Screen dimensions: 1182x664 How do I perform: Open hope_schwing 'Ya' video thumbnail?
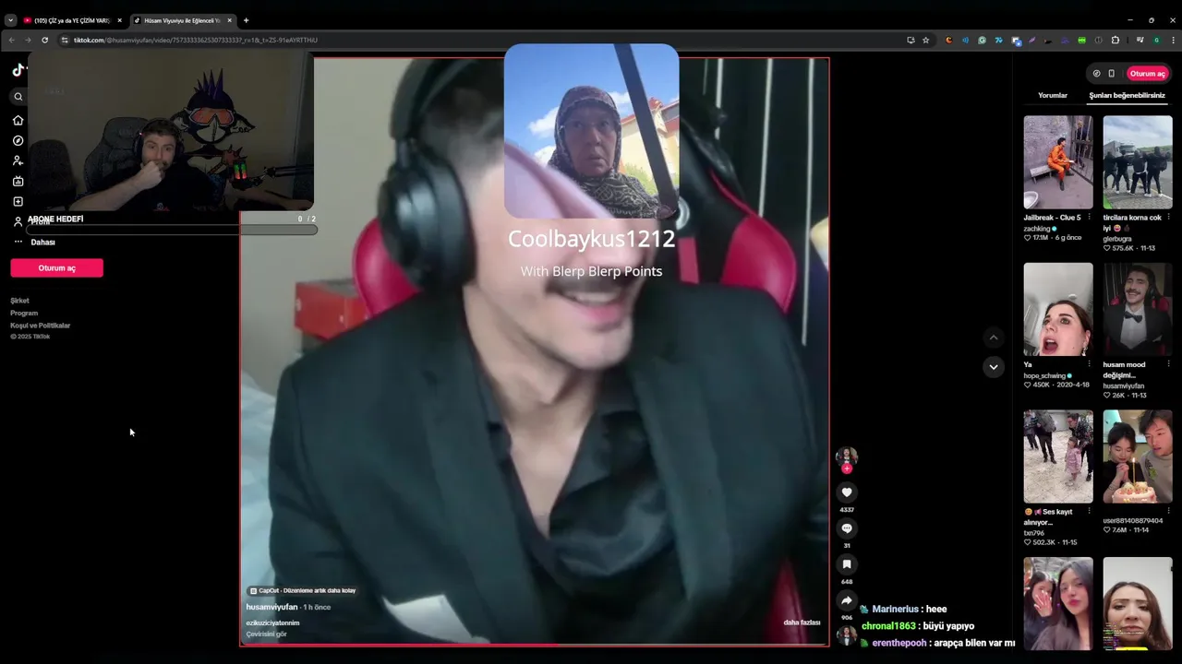1058,309
